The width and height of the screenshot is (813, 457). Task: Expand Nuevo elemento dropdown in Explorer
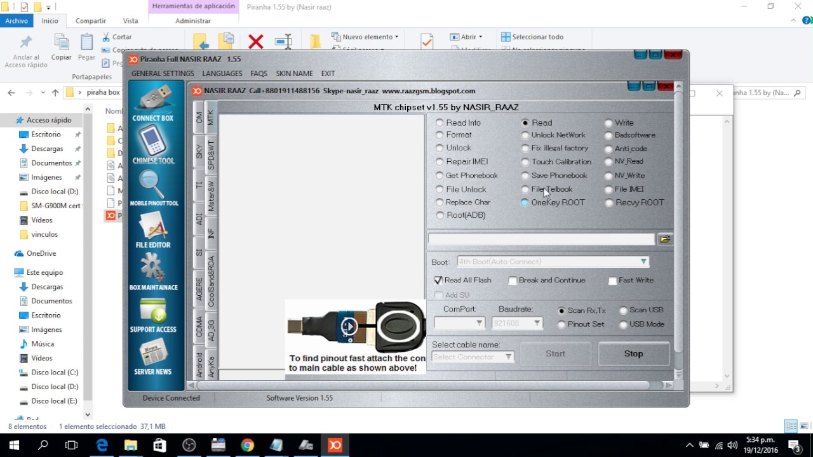(x=396, y=37)
